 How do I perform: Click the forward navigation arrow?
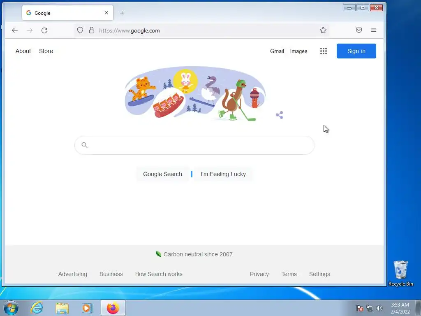click(30, 30)
